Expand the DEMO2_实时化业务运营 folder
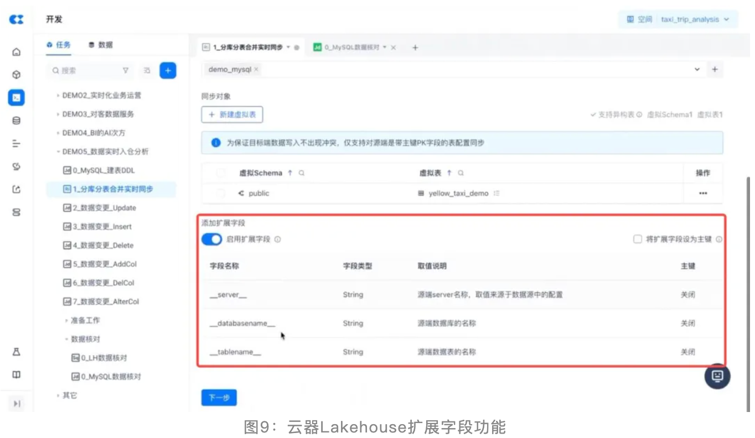Screen dimensions: 755x438 [x=58, y=96]
